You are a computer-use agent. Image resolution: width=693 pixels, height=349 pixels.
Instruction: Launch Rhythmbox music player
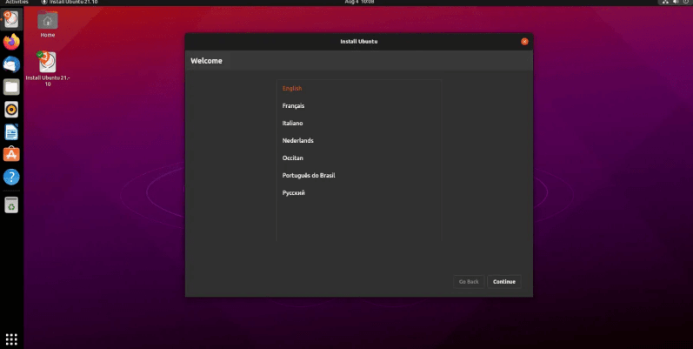click(11, 110)
